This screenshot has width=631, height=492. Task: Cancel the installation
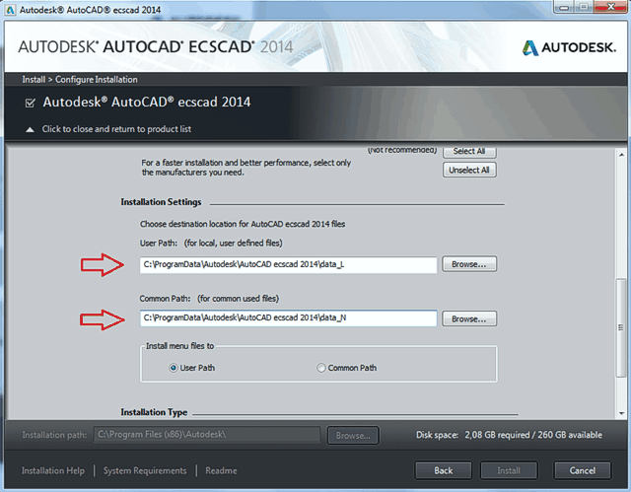point(583,470)
